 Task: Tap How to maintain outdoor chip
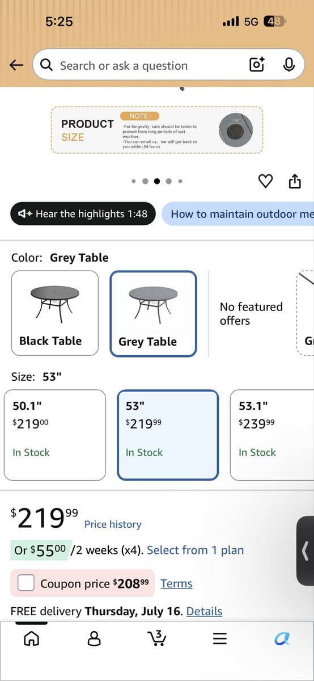[x=238, y=214]
